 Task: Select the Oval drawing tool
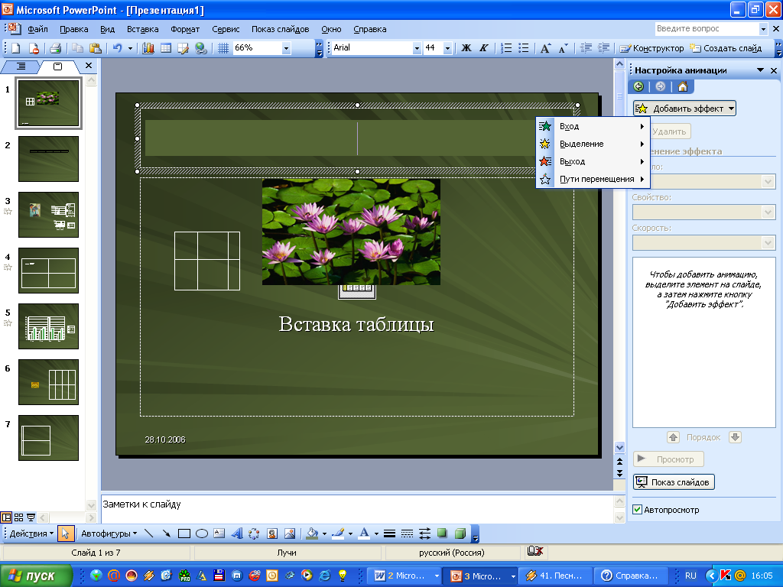point(202,533)
